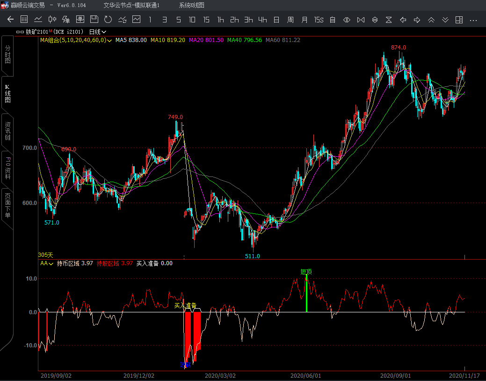Image resolution: width=486 pixels, height=381 pixels.
Task: Switch to the 分时图 side tab
Action: pos(7,55)
